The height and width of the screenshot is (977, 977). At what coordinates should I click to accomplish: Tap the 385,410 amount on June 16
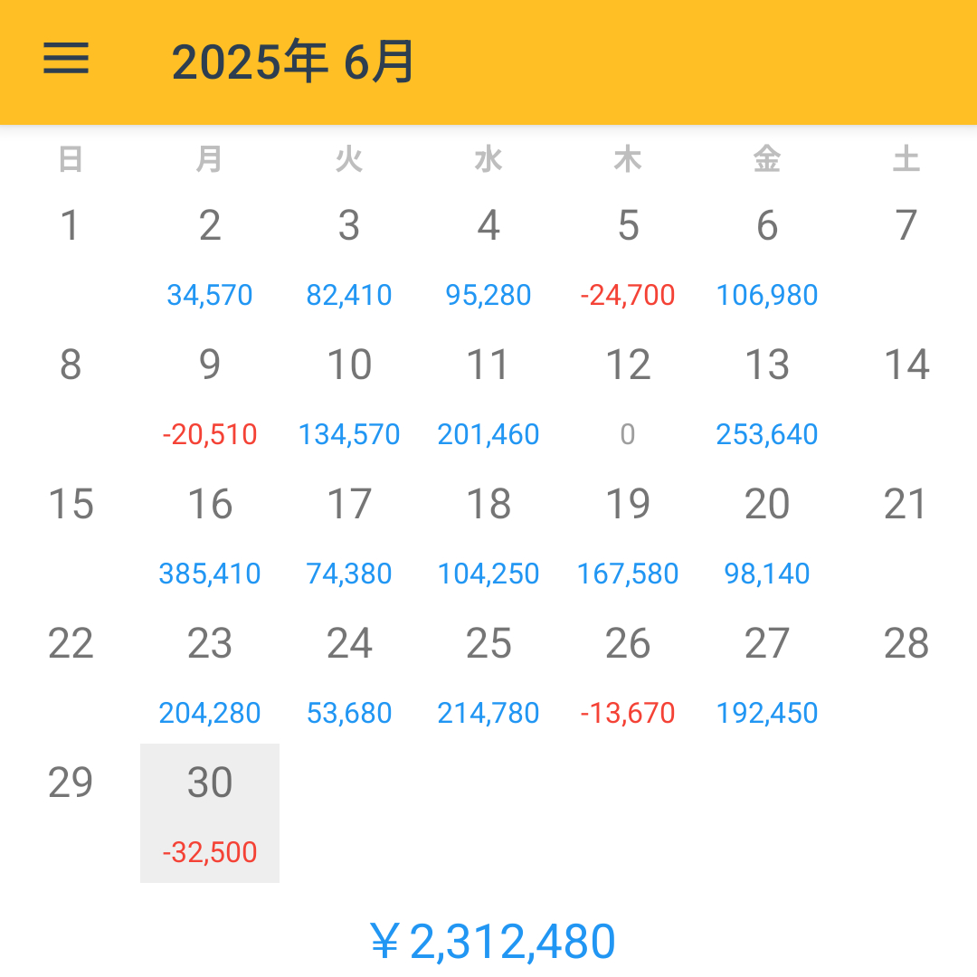point(210,574)
